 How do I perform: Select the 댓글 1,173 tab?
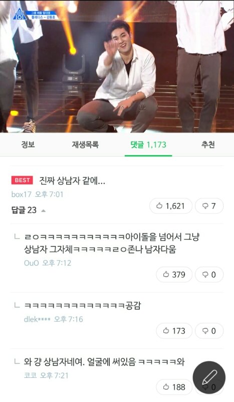click(148, 145)
